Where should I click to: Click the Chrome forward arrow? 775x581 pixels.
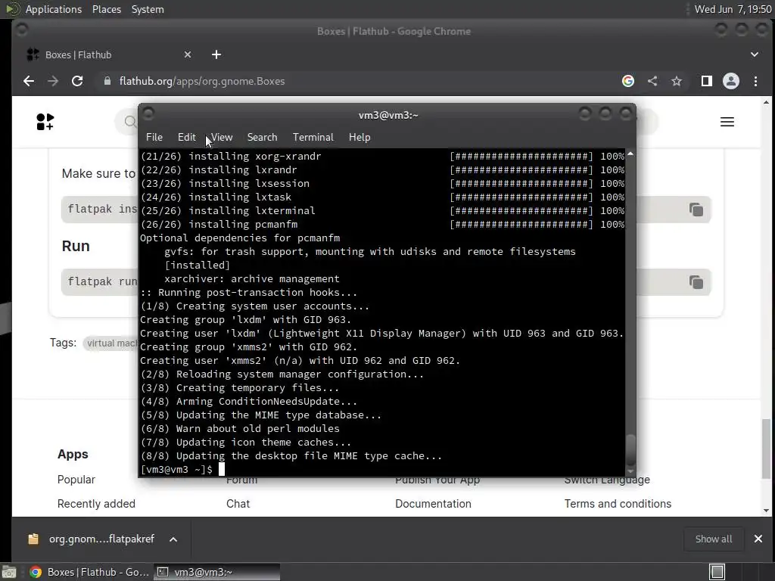[53, 81]
